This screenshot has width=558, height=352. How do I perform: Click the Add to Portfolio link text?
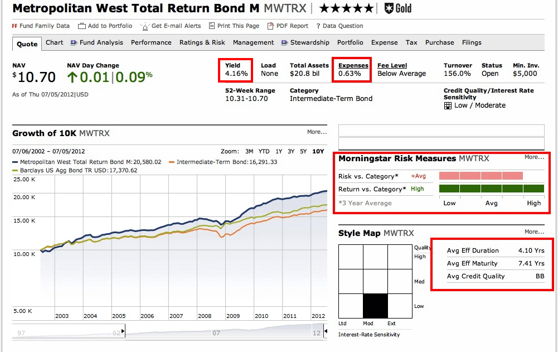pyautogui.click(x=110, y=26)
